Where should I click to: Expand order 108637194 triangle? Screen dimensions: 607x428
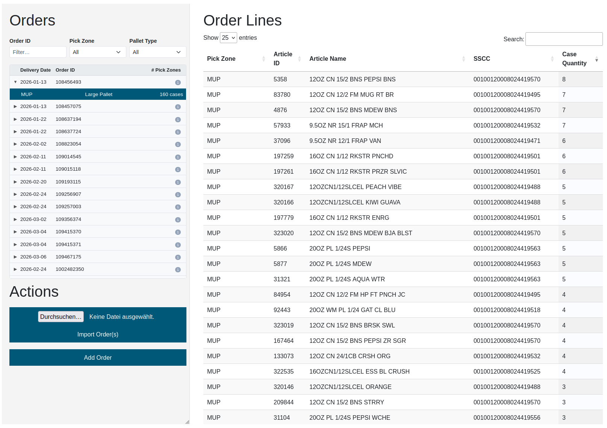point(15,119)
